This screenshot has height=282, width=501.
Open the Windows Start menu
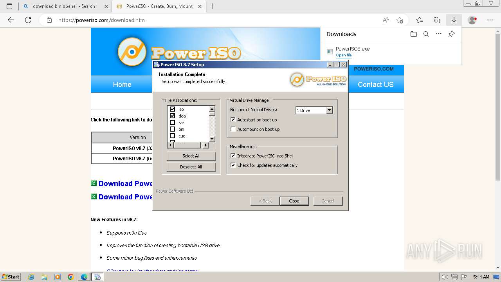pos(11,277)
